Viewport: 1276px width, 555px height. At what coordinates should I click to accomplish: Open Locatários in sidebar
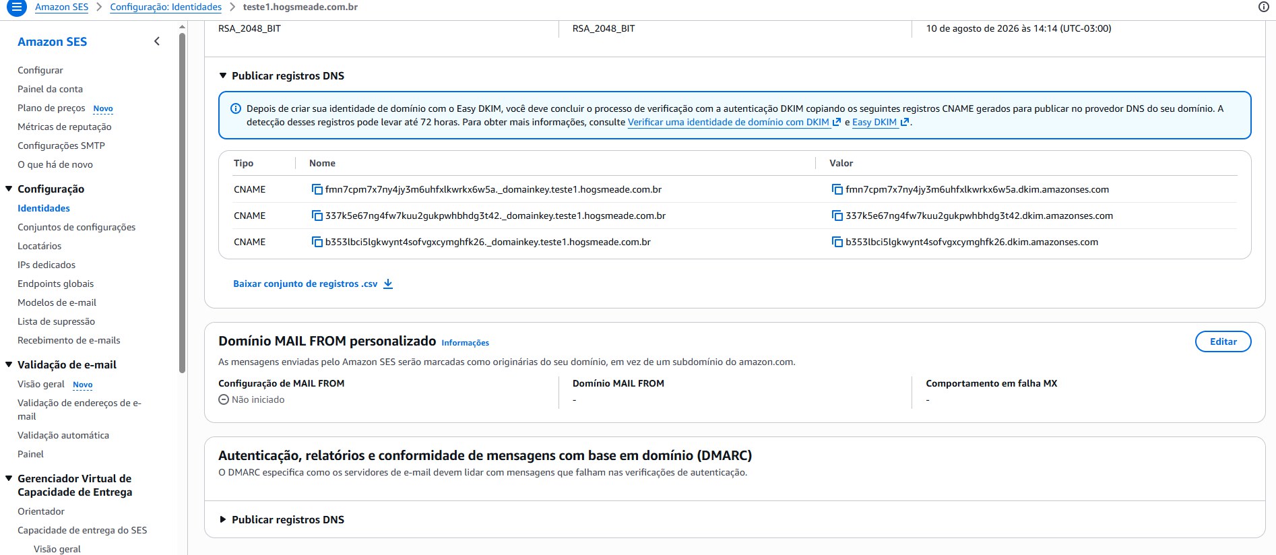pos(39,246)
